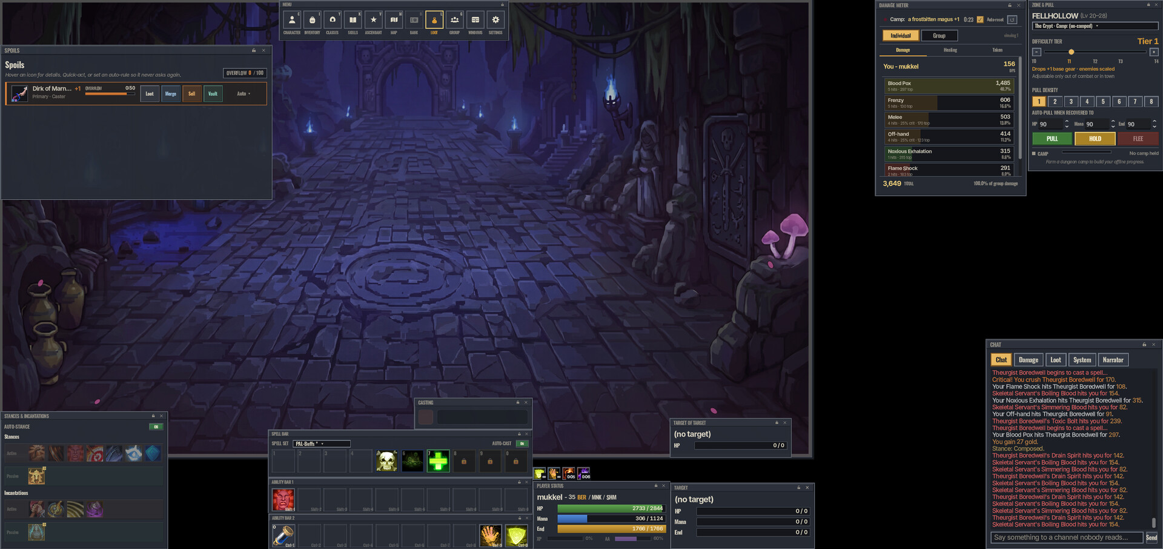Viewport: 1163px width, 549px height.
Task: Open the PAL-Buffs spell set dropdown
Action: coord(322,444)
